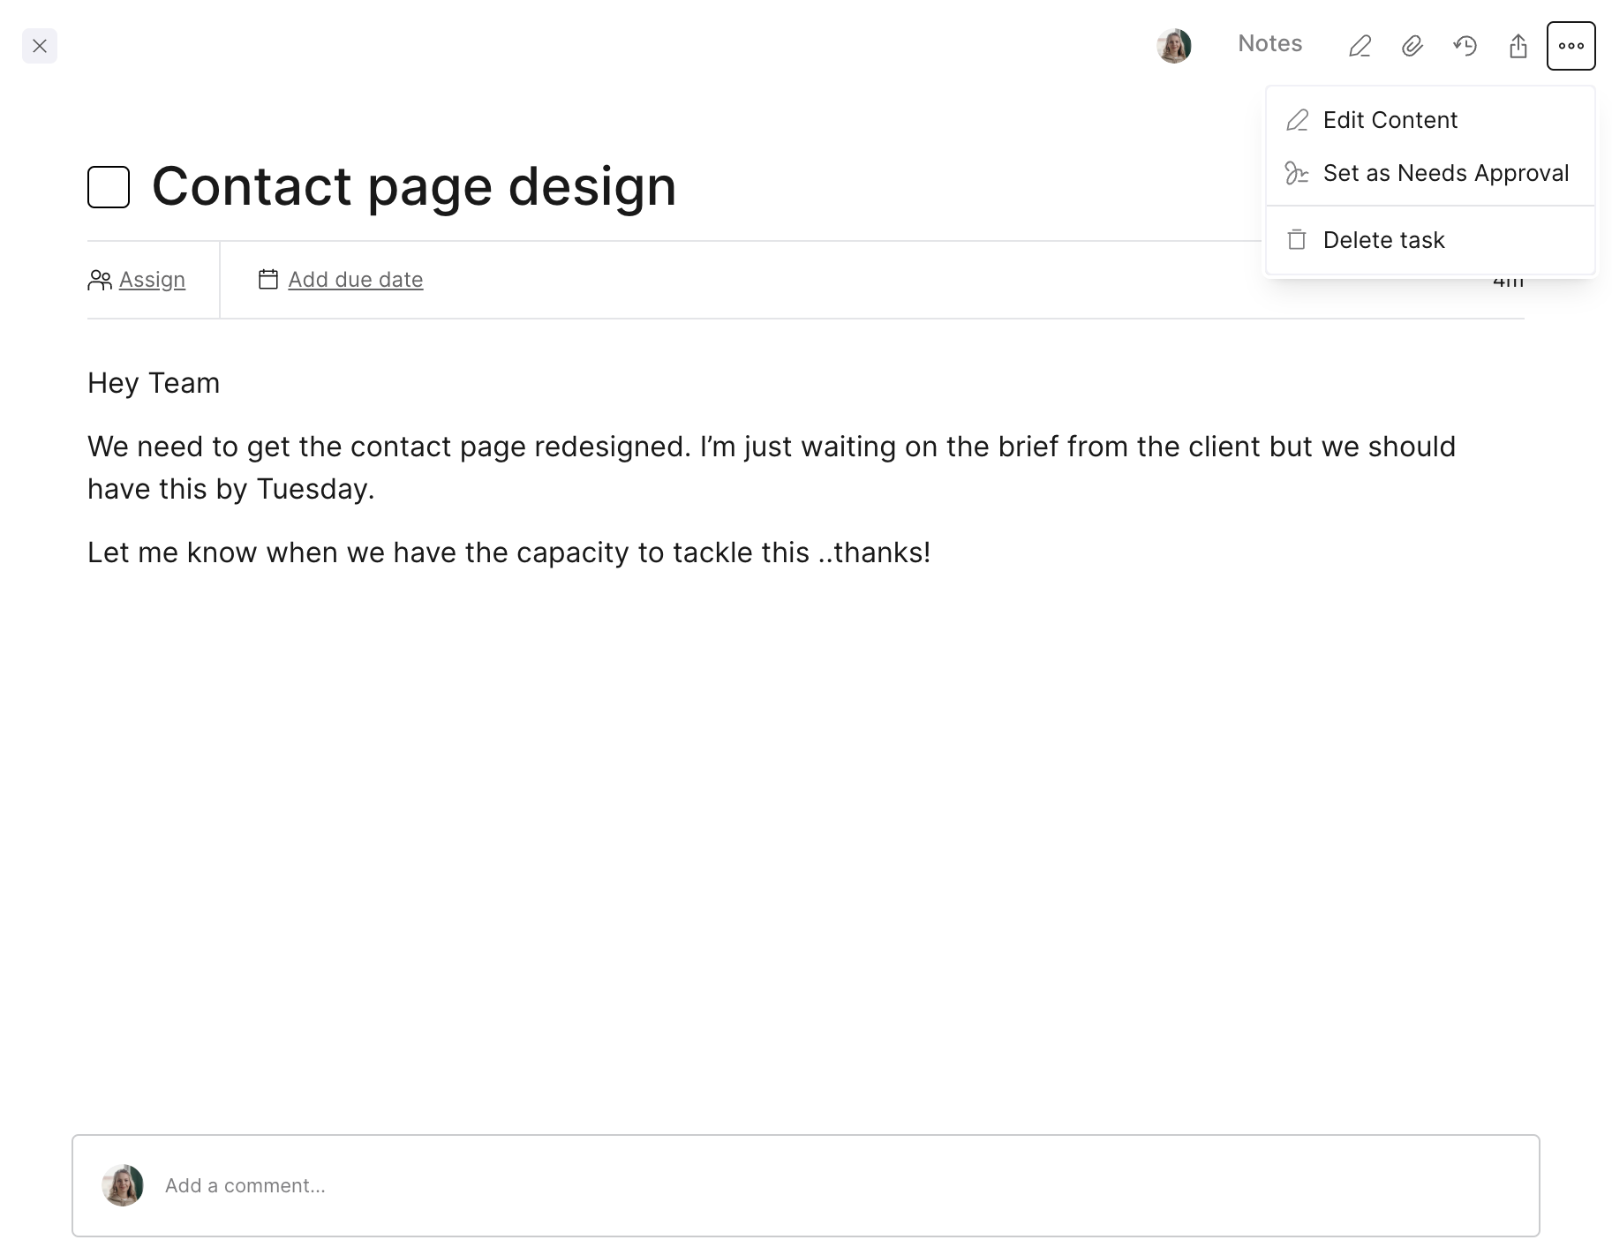1612x1255 pixels.
Task: Click the people icon beside Assign
Action: click(100, 280)
